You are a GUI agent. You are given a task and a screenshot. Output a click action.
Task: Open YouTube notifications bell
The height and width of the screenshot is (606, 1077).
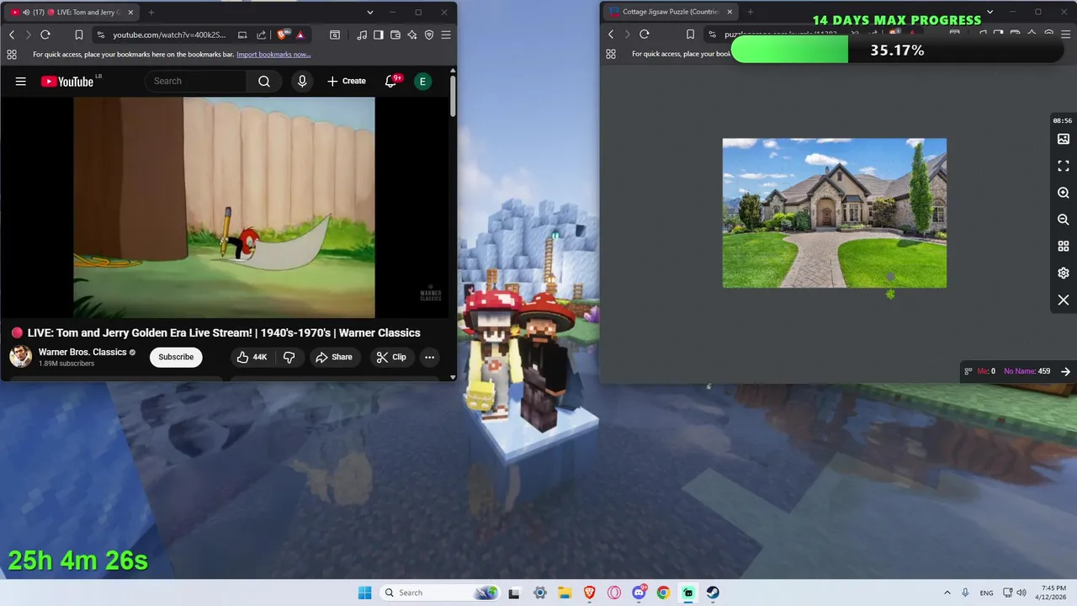tap(391, 81)
